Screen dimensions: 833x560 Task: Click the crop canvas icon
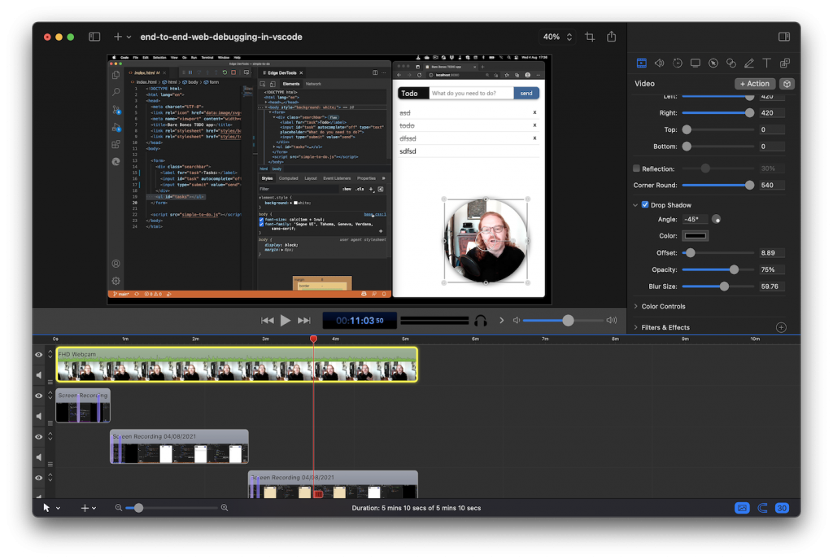(x=590, y=37)
